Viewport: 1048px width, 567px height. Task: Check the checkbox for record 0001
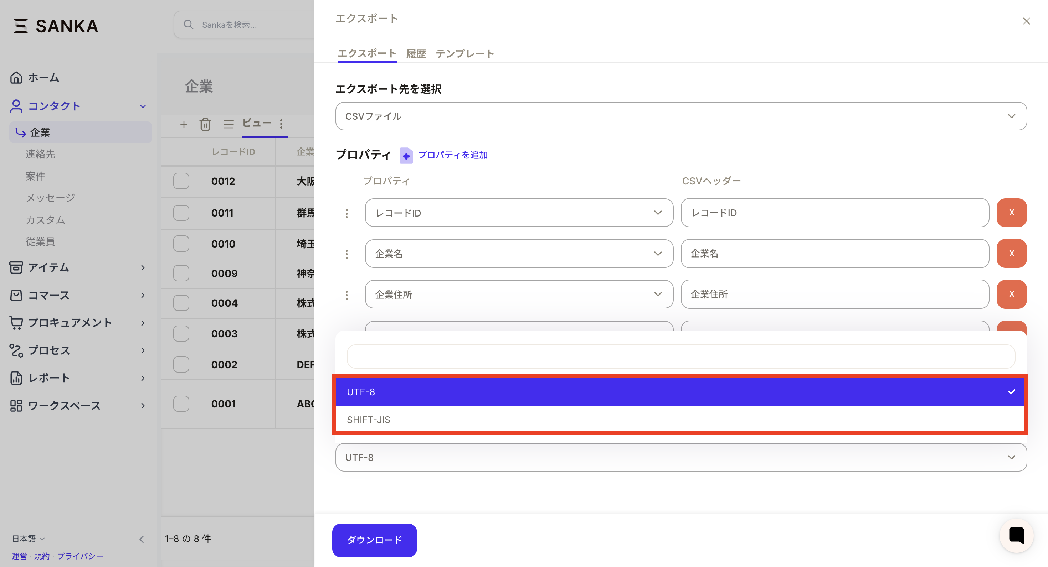(181, 404)
